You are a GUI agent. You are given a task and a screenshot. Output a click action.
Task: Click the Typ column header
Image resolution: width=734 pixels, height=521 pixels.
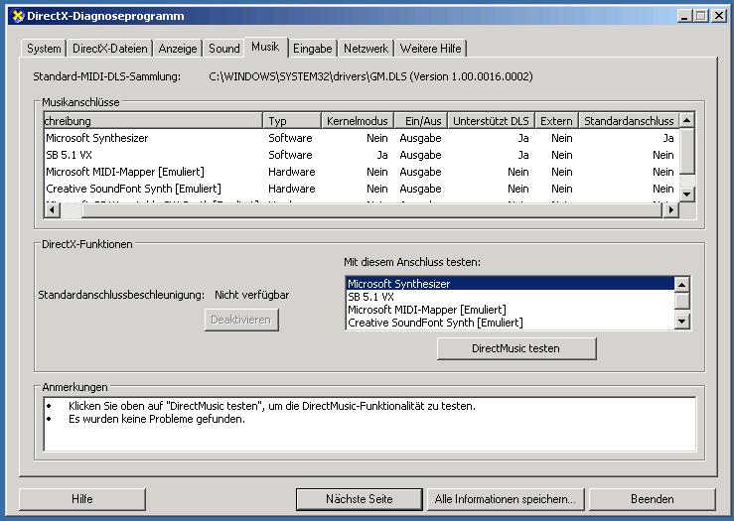click(292, 121)
